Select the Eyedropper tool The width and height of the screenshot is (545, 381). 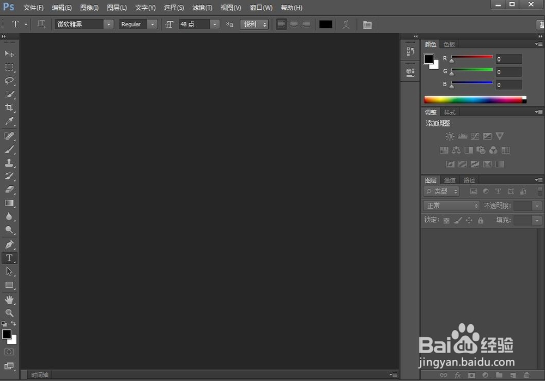(x=9, y=121)
